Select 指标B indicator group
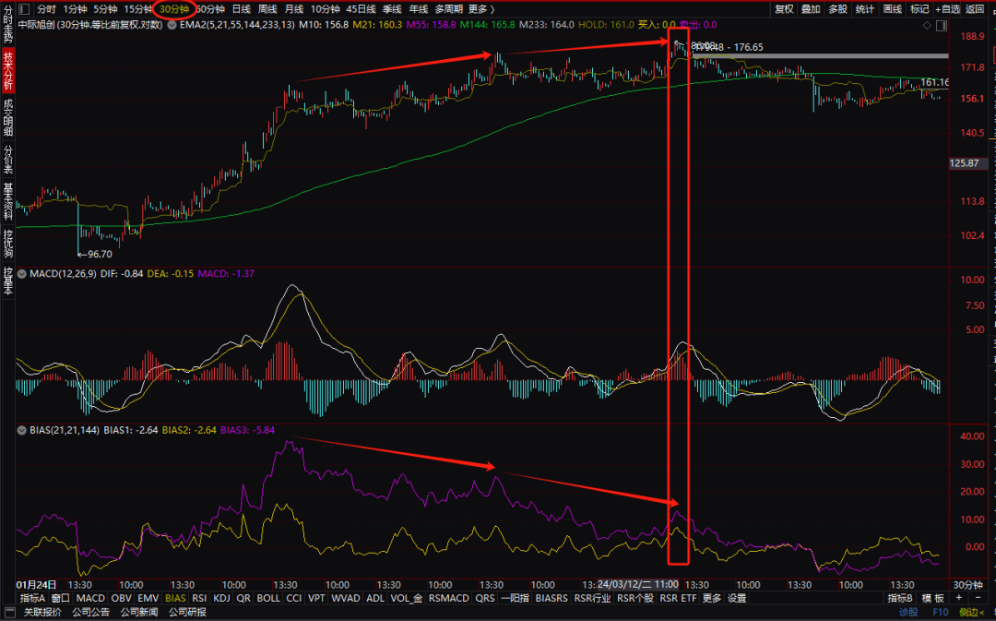996x621 pixels. [x=900, y=598]
